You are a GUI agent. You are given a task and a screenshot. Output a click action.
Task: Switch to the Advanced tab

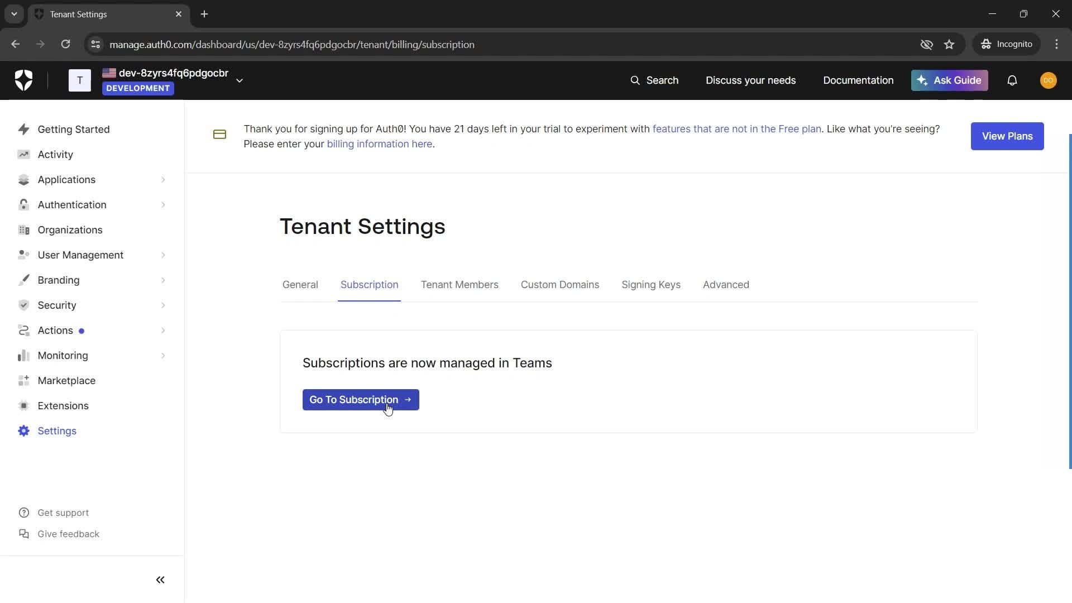726,285
